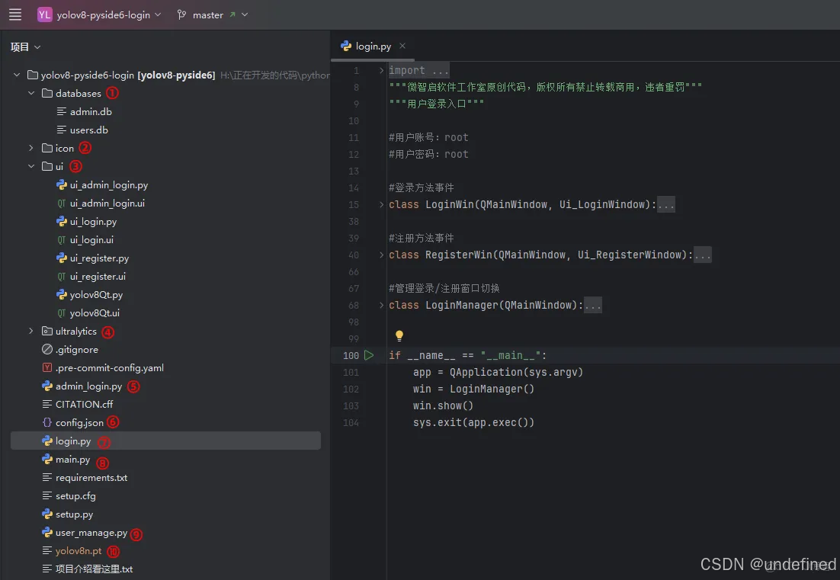Screen dimensions: 840x580
Task: Open the master branch dropdown
Action: click(x=245, y=15)
